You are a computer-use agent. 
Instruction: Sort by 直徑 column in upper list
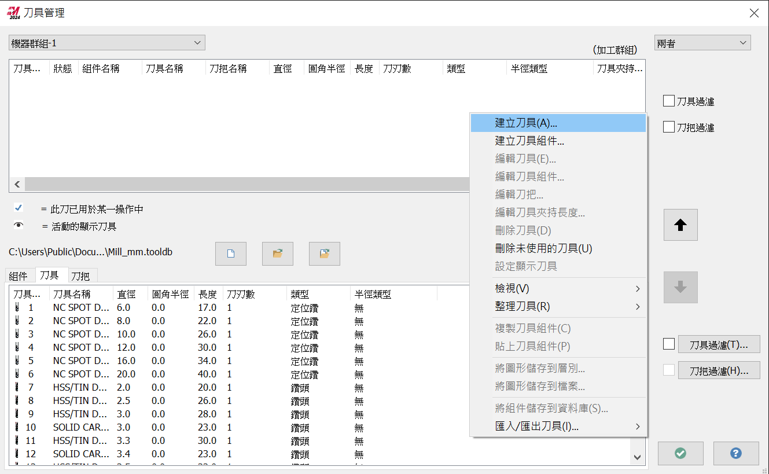click(x=286, y=68)
